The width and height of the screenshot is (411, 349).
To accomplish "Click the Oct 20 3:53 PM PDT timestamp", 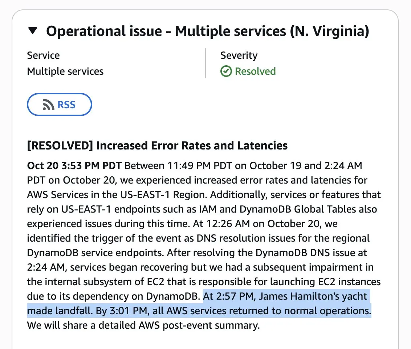I will [x=74, y=165].
